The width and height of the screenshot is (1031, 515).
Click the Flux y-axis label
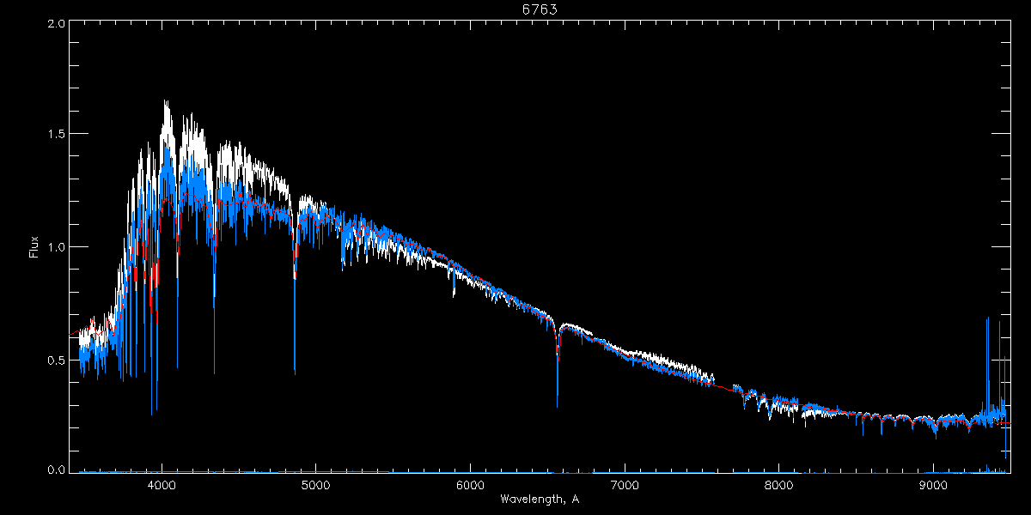point(34,247)
